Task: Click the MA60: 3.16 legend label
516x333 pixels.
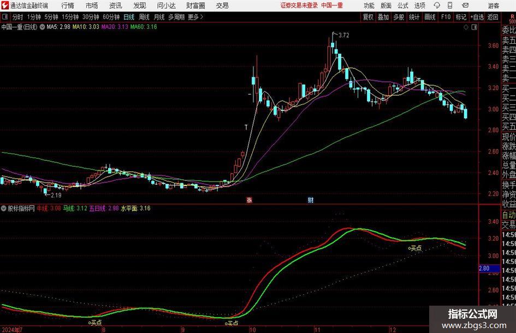Action: (144, 27)
